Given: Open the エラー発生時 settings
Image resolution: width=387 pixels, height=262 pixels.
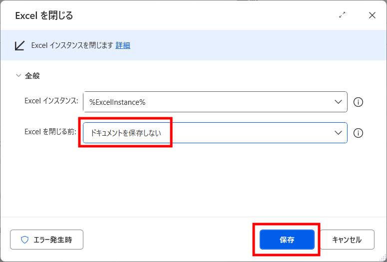Looking at the screenshot, I should click(x=46, y=240).
